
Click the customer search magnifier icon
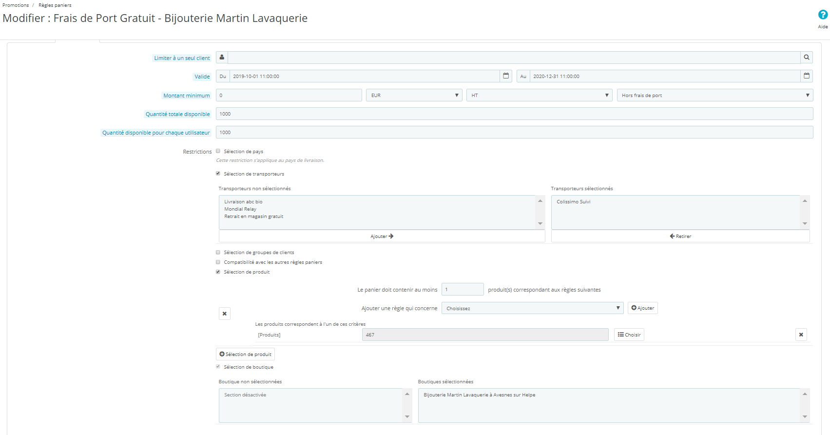807,58
